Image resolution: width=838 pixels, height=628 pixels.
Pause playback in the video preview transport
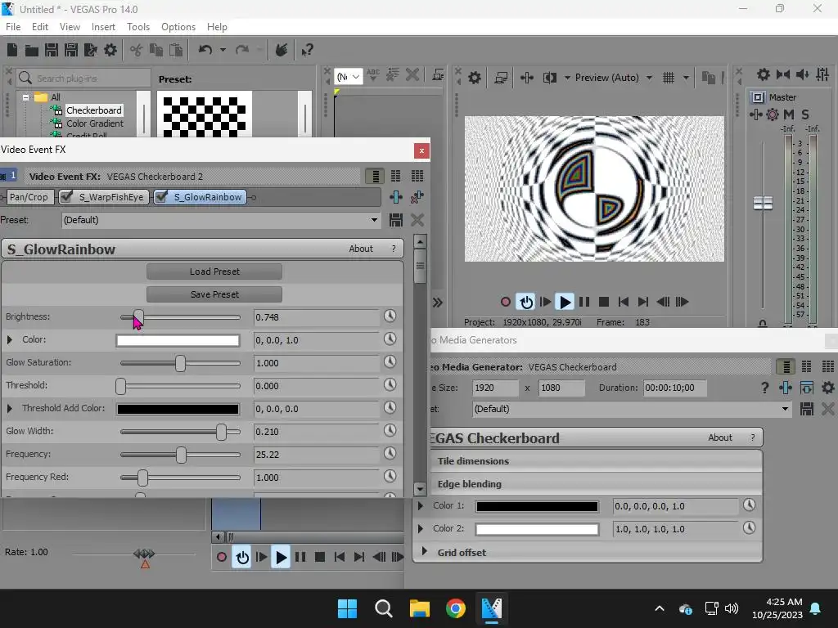click(584, 303)
